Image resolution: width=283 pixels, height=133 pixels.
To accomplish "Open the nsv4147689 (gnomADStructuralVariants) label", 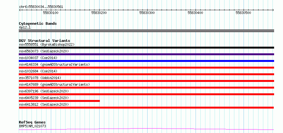I will (x=54, y=84).
